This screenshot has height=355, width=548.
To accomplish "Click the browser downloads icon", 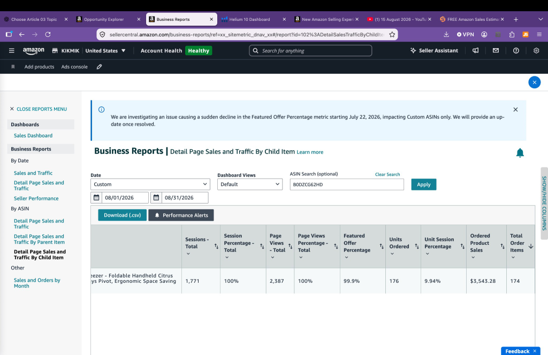I will 446,34.
